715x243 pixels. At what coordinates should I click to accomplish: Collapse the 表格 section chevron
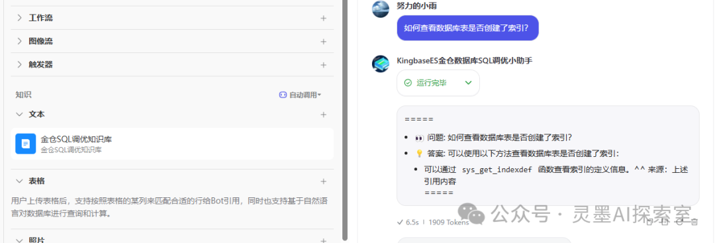pyautogui.click(x=19, y=181)
